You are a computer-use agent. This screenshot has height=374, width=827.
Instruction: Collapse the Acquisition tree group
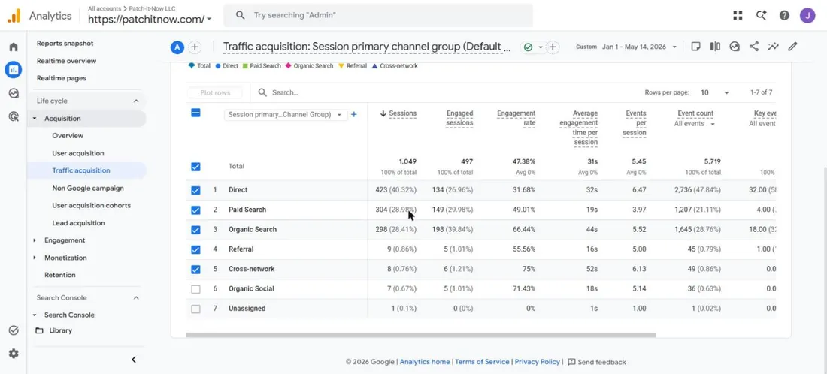click(x=35, y=119)
